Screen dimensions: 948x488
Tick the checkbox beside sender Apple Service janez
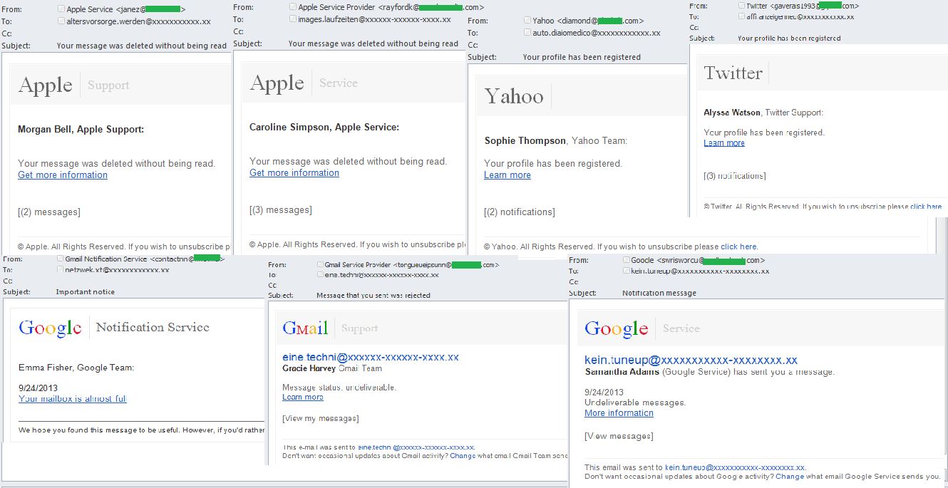[x=61, y=10]
